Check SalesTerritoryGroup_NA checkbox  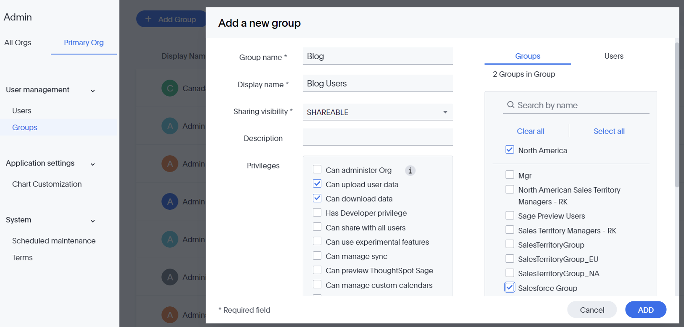509,273
